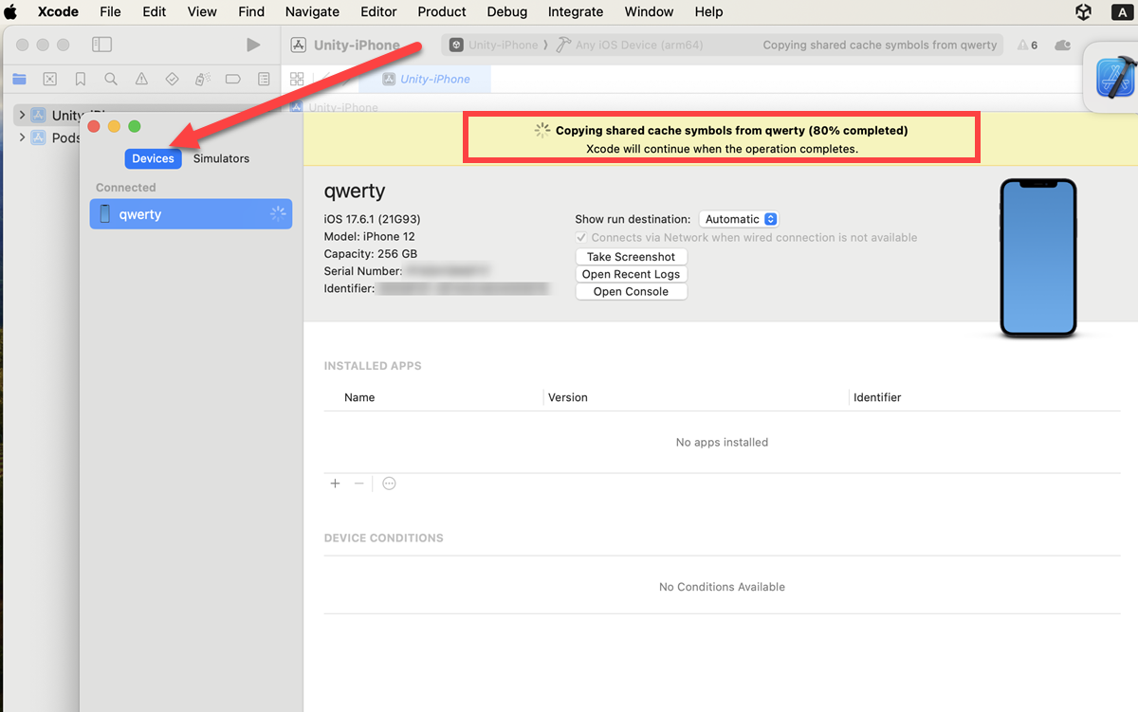Open the Window menu

coord(649,11)
